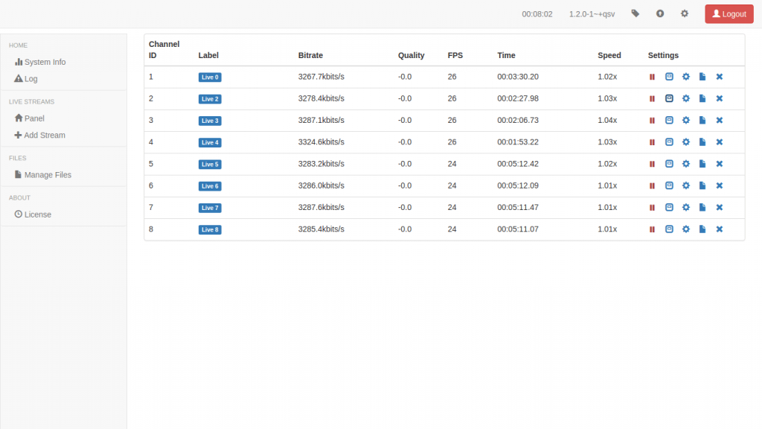Open the preview window for channel 2

[669, 98]
